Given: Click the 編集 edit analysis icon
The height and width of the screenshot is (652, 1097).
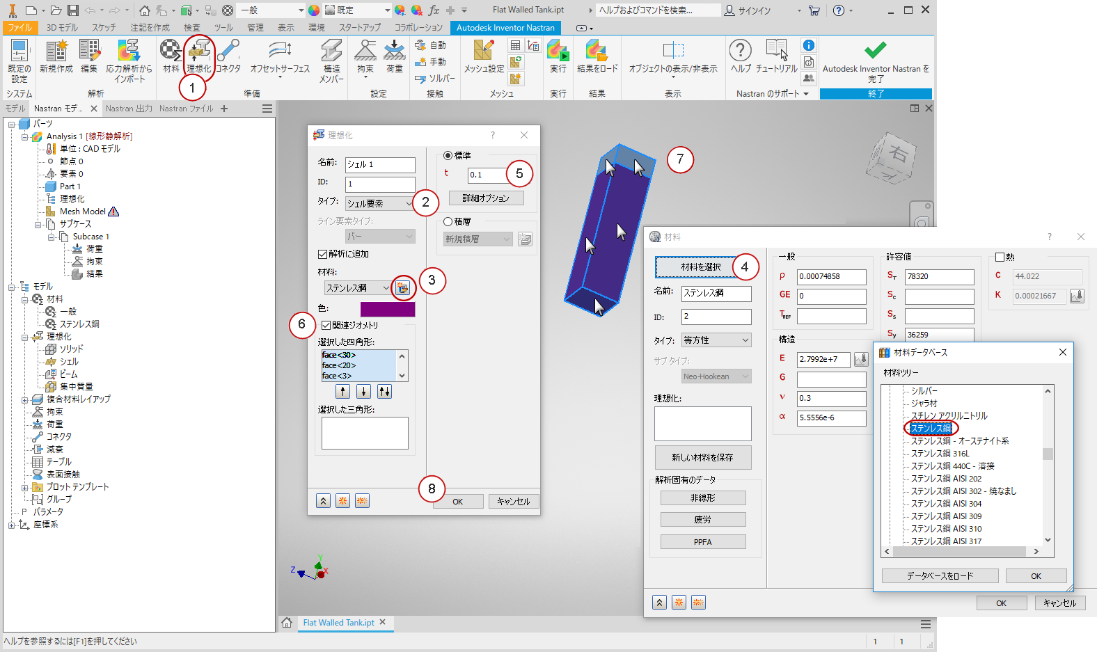Looking at the screenshot, I should (x=89, y=56).
